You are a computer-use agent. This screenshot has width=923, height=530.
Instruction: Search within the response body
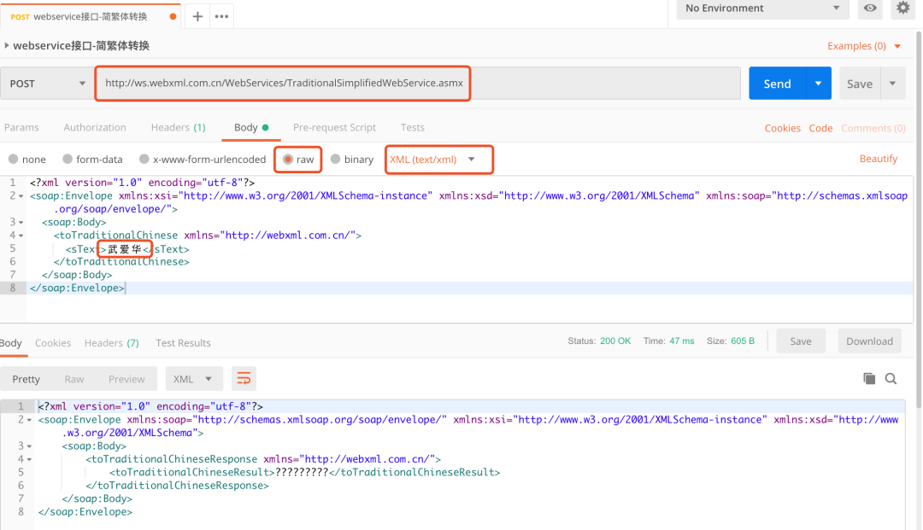coord(891,379)
